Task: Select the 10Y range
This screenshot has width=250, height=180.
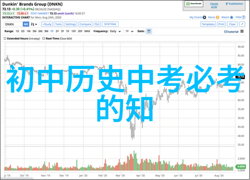Action: 74,31
